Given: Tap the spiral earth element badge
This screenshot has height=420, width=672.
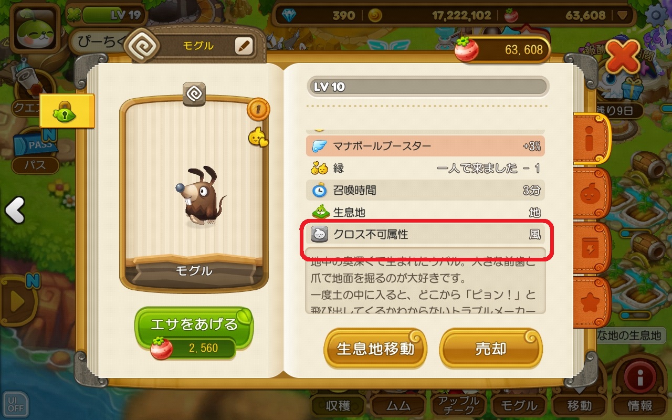Looking at the screenshot, I should point(194,94).
